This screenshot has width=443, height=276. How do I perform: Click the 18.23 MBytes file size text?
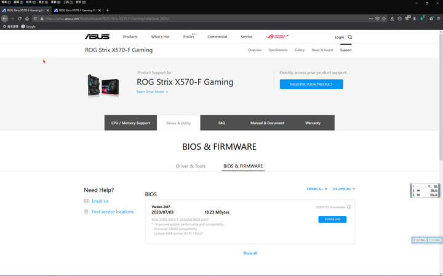pos(217,212)
